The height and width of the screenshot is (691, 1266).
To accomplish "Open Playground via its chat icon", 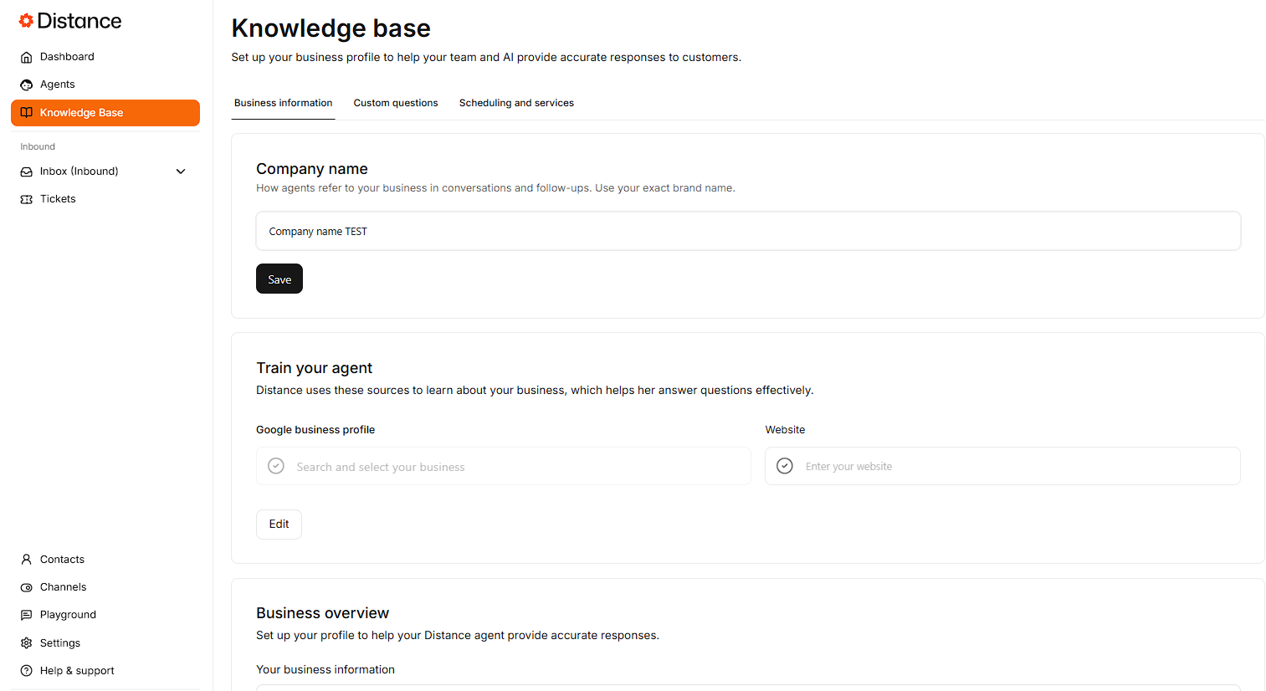I will click(27, 615).
